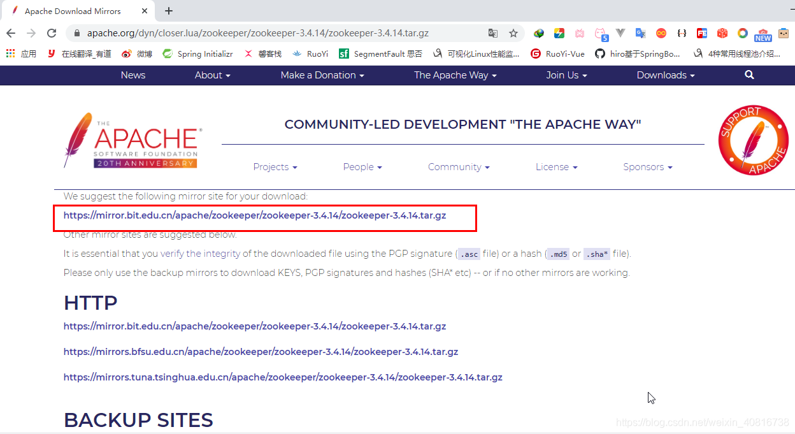The width and height of the screenshot is (795, 434).
Task: Expand the Community dropdown
Action: click(x=459, y=167)
